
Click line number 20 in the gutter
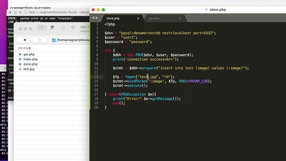coord(96,107)
